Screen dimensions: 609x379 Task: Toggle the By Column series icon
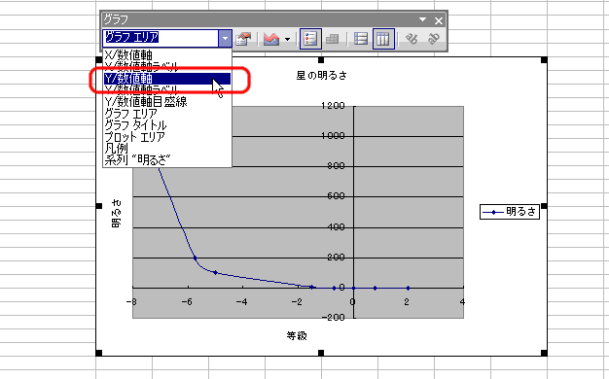(x=383, y=39)
